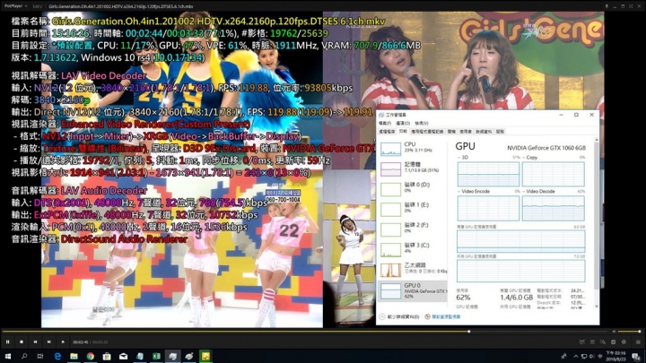The width and height of the screenshot is (646, 363).
Task: Select GPU 0 in the sidebar
Action: coord(412,290)
